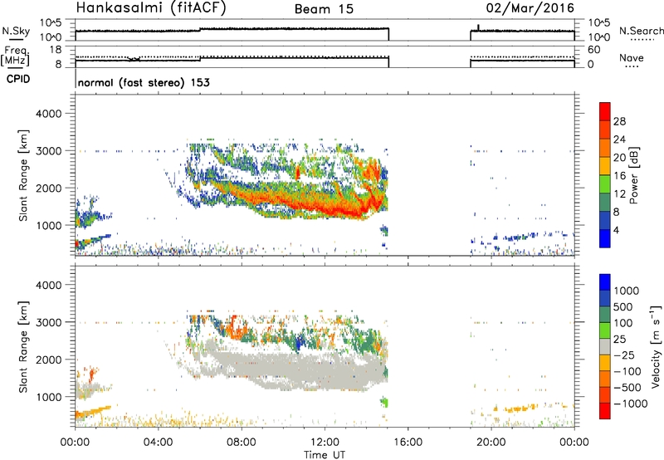Click the "60" Nave tick label
Image resolution: width=664 pixels, height=460 pixels.
[593, 50]
